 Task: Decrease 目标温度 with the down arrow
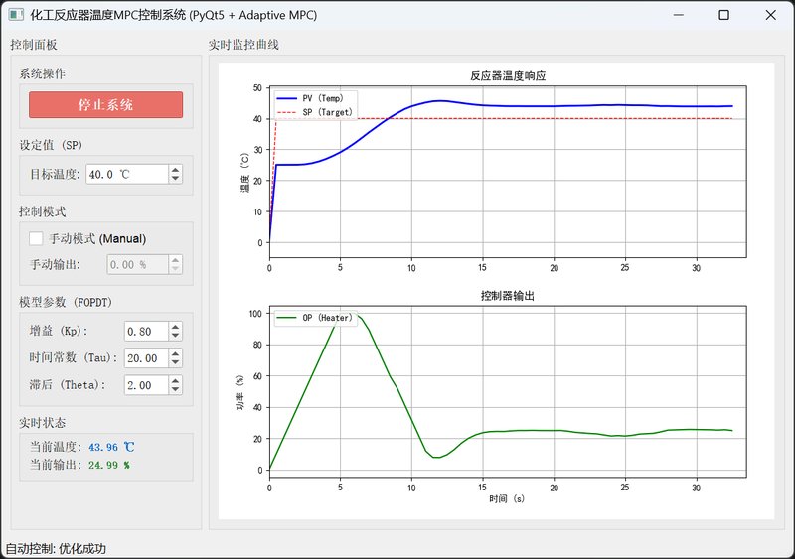coord(176,179)
